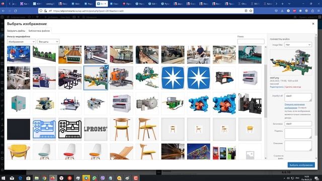Image resolution: width=322 pixels, height=181 pixels.
Task: Close the Выбрать изображение dialog with X
Action: (313, 24)
